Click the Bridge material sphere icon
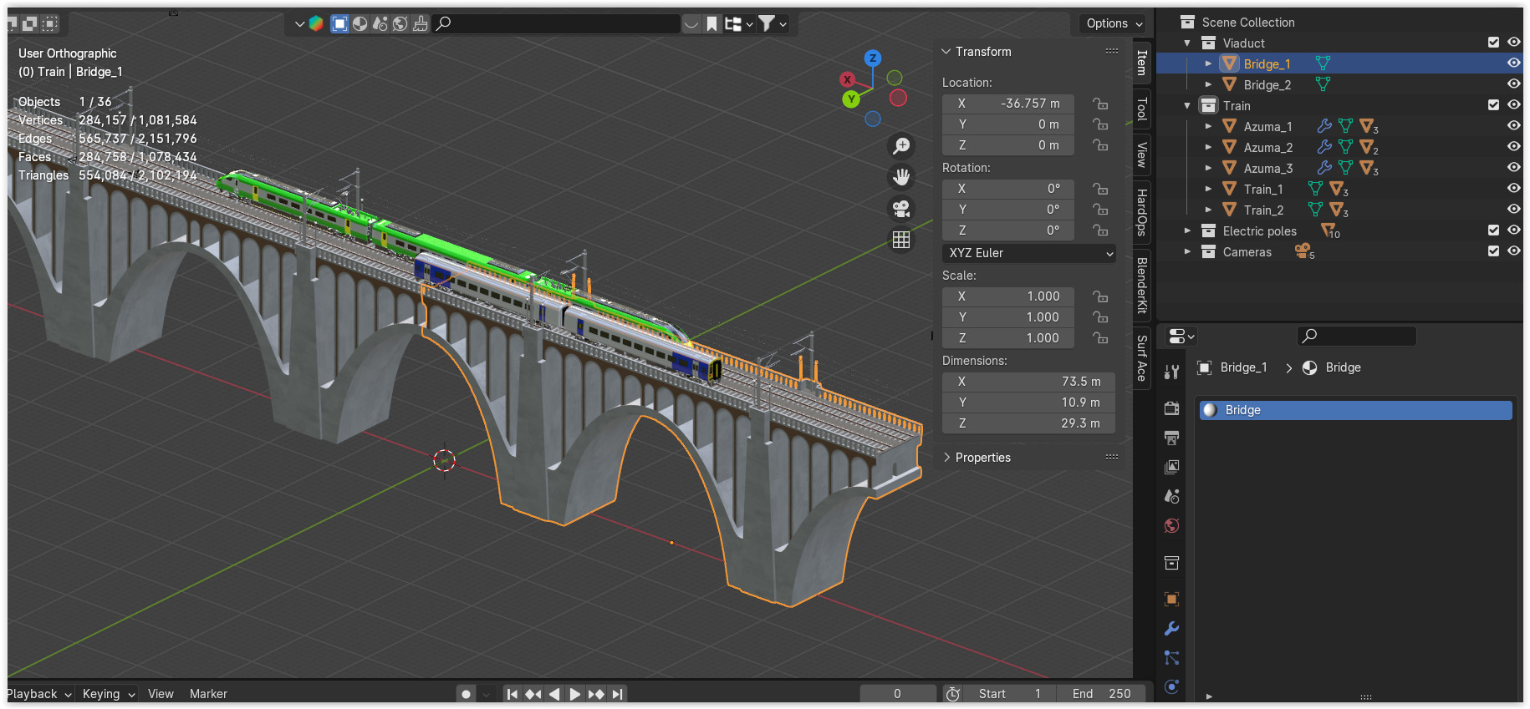The image size is (1530, 709). (1210, 410)
